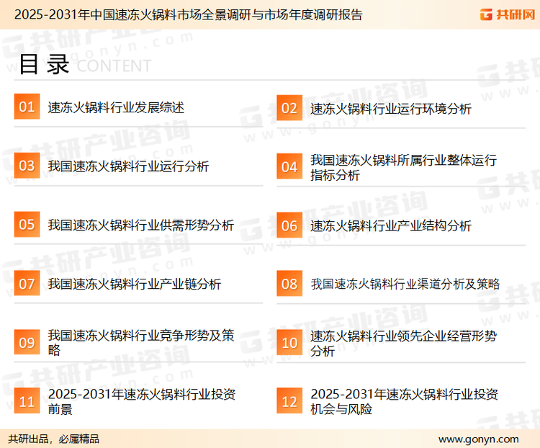Click the orange 06 number badge
Image resolution: width=540 pixels, height=448 pixels.
[289, 225]
